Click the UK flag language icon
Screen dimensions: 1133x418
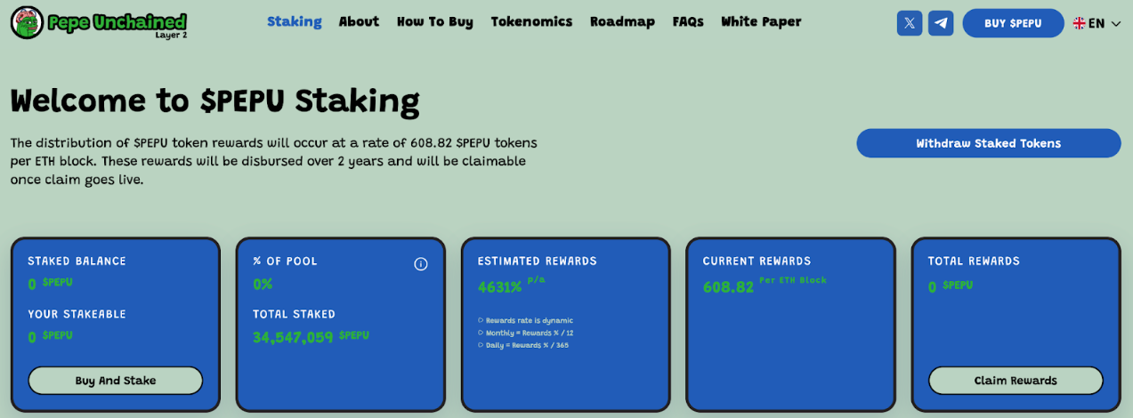1079,23
